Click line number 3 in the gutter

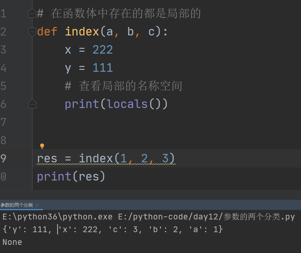tap(3, 50)
